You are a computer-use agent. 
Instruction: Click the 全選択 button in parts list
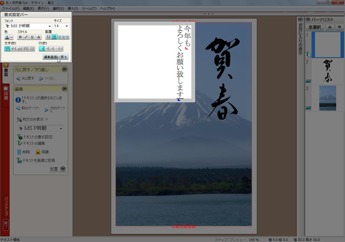point(314,27)
